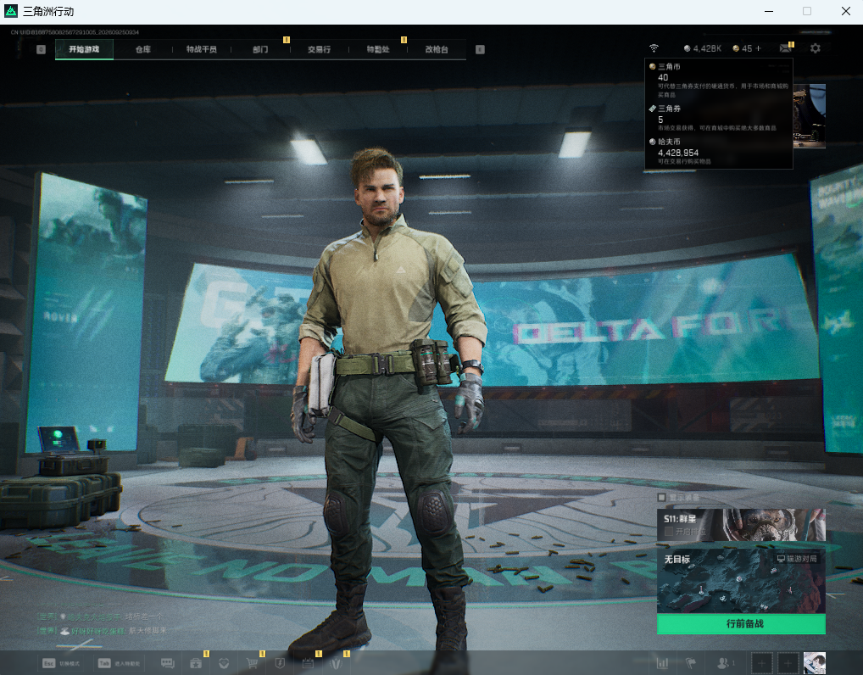Open the 仓库 tab
Viewport: 863px width, 675px height.
click(x=143, y=49)
